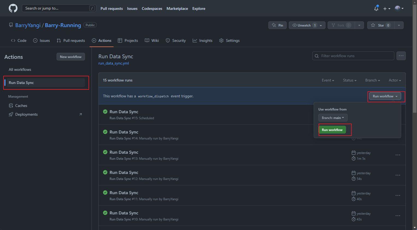Viewport: 417px width, 230px height.
Task: Switch to the repository Pull requests tab
Action: tap(71, 40)
